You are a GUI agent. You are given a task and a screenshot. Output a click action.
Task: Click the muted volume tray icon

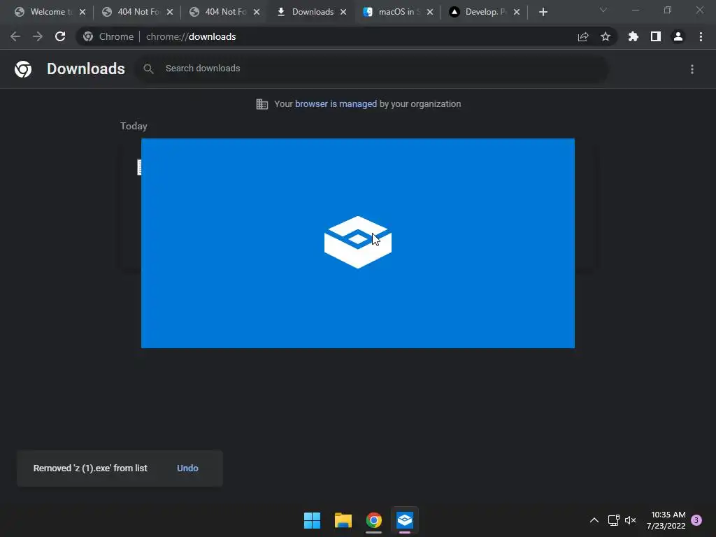pyautogui.click(x=631, y=520)
